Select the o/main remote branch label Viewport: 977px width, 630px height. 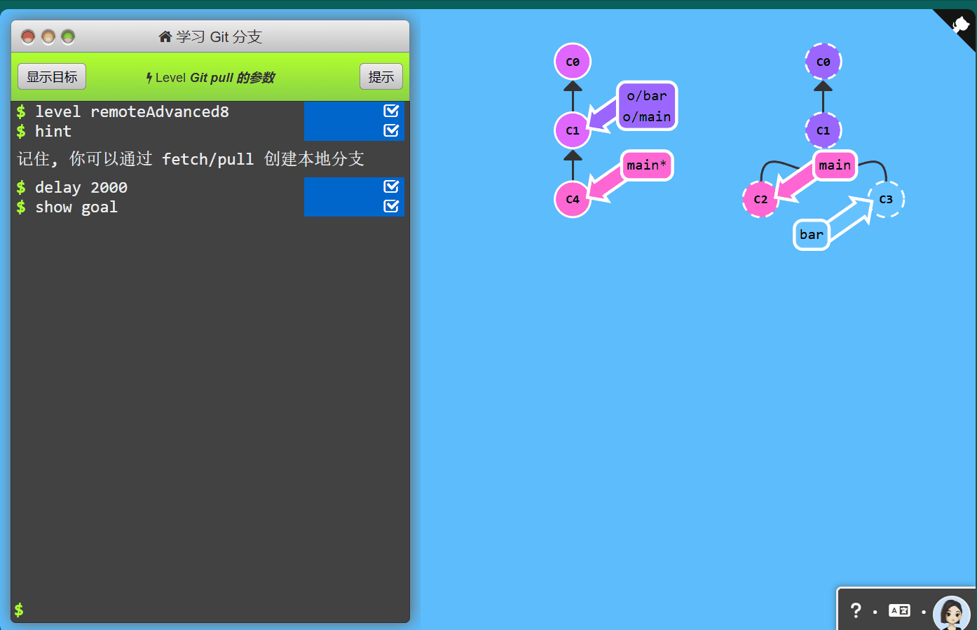[x=647, y=117]
